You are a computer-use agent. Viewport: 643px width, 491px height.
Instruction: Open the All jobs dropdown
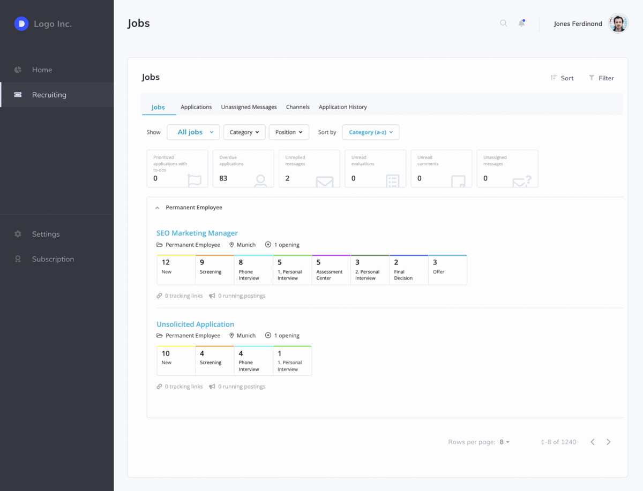coord(193,132)
